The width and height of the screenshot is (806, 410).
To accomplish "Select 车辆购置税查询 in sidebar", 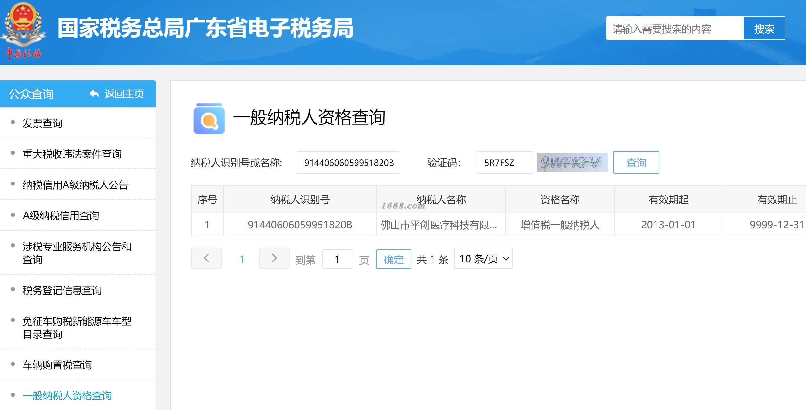I will click(57, 365).
